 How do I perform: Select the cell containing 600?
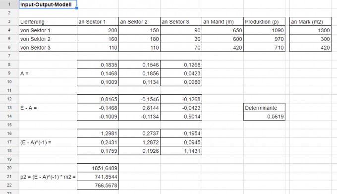(x=223, y=39)
